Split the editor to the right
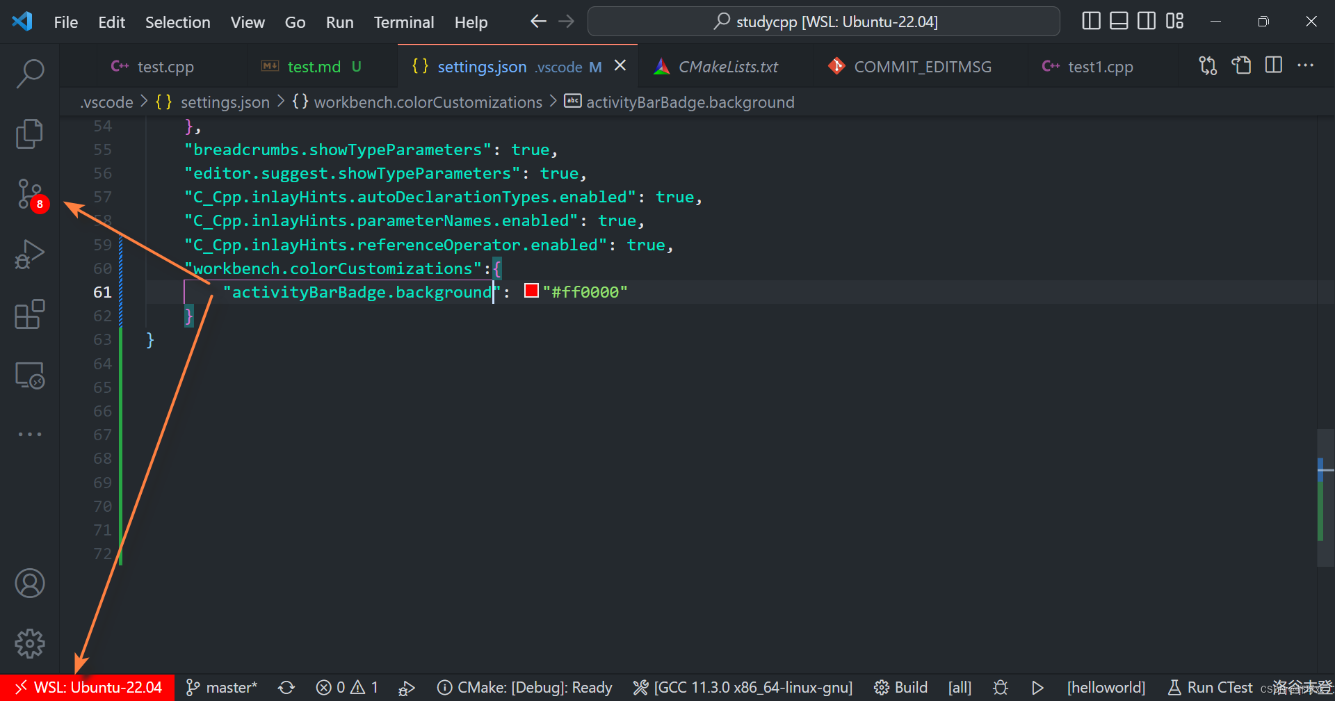This screenshot has height=701, width=1335. (x=1274, y=65)
